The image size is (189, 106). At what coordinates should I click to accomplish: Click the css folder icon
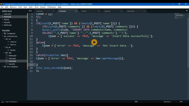[6, 39]
